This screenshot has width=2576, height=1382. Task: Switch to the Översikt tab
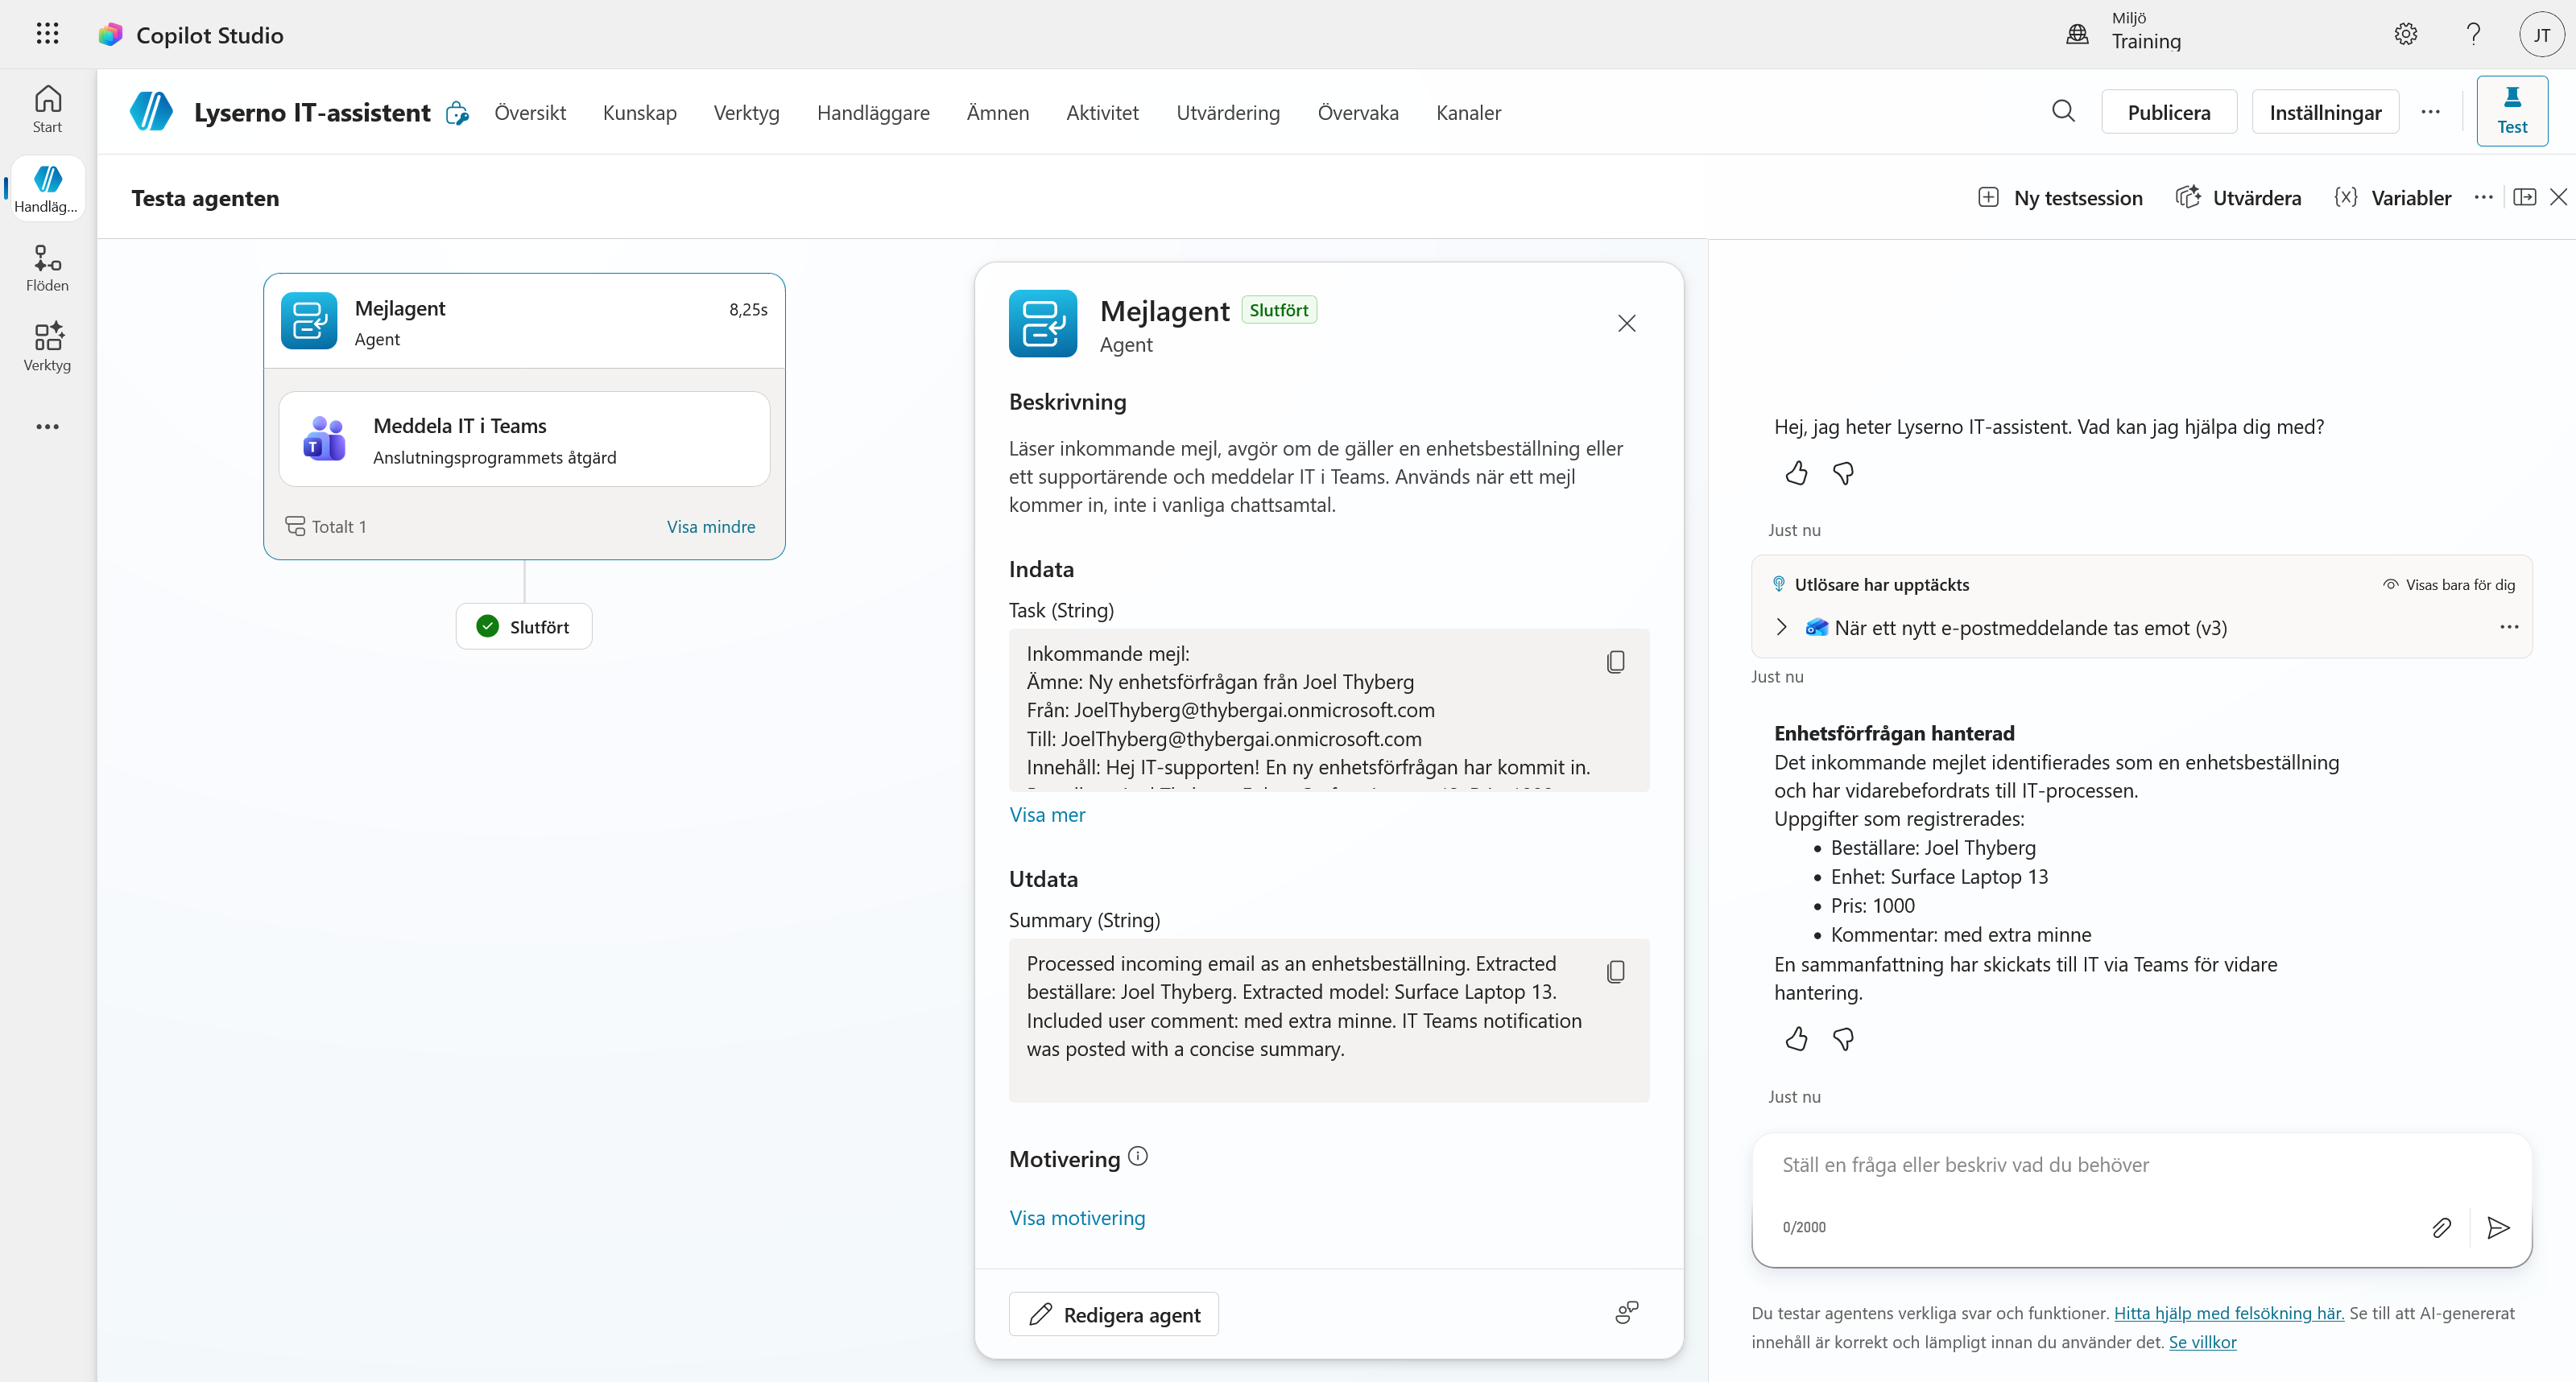tap(530, 112)
